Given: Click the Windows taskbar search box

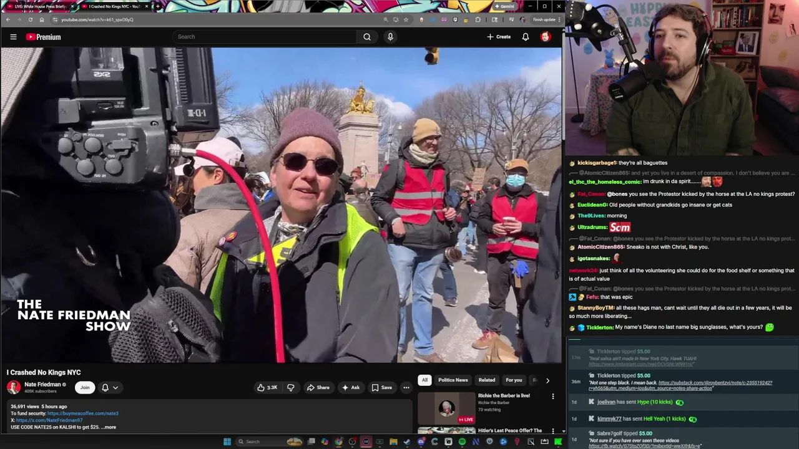Looking at the screenshot, I should [x=269, y=442].
